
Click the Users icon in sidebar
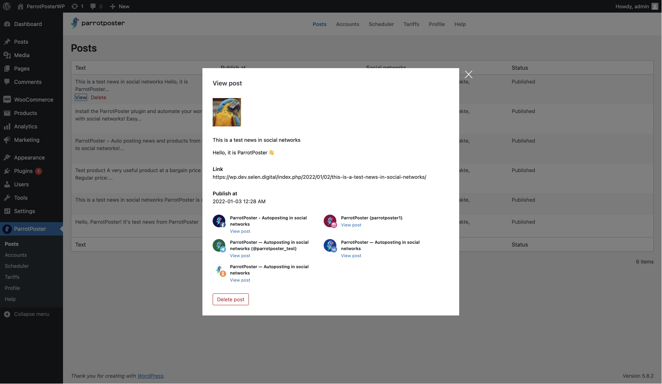[7, 184]
